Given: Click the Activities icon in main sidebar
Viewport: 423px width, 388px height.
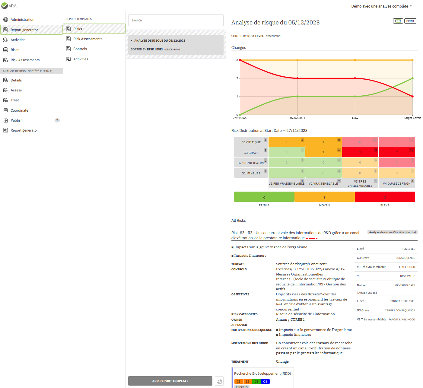Looking at the screenshot, I should (x=5, y=40).
